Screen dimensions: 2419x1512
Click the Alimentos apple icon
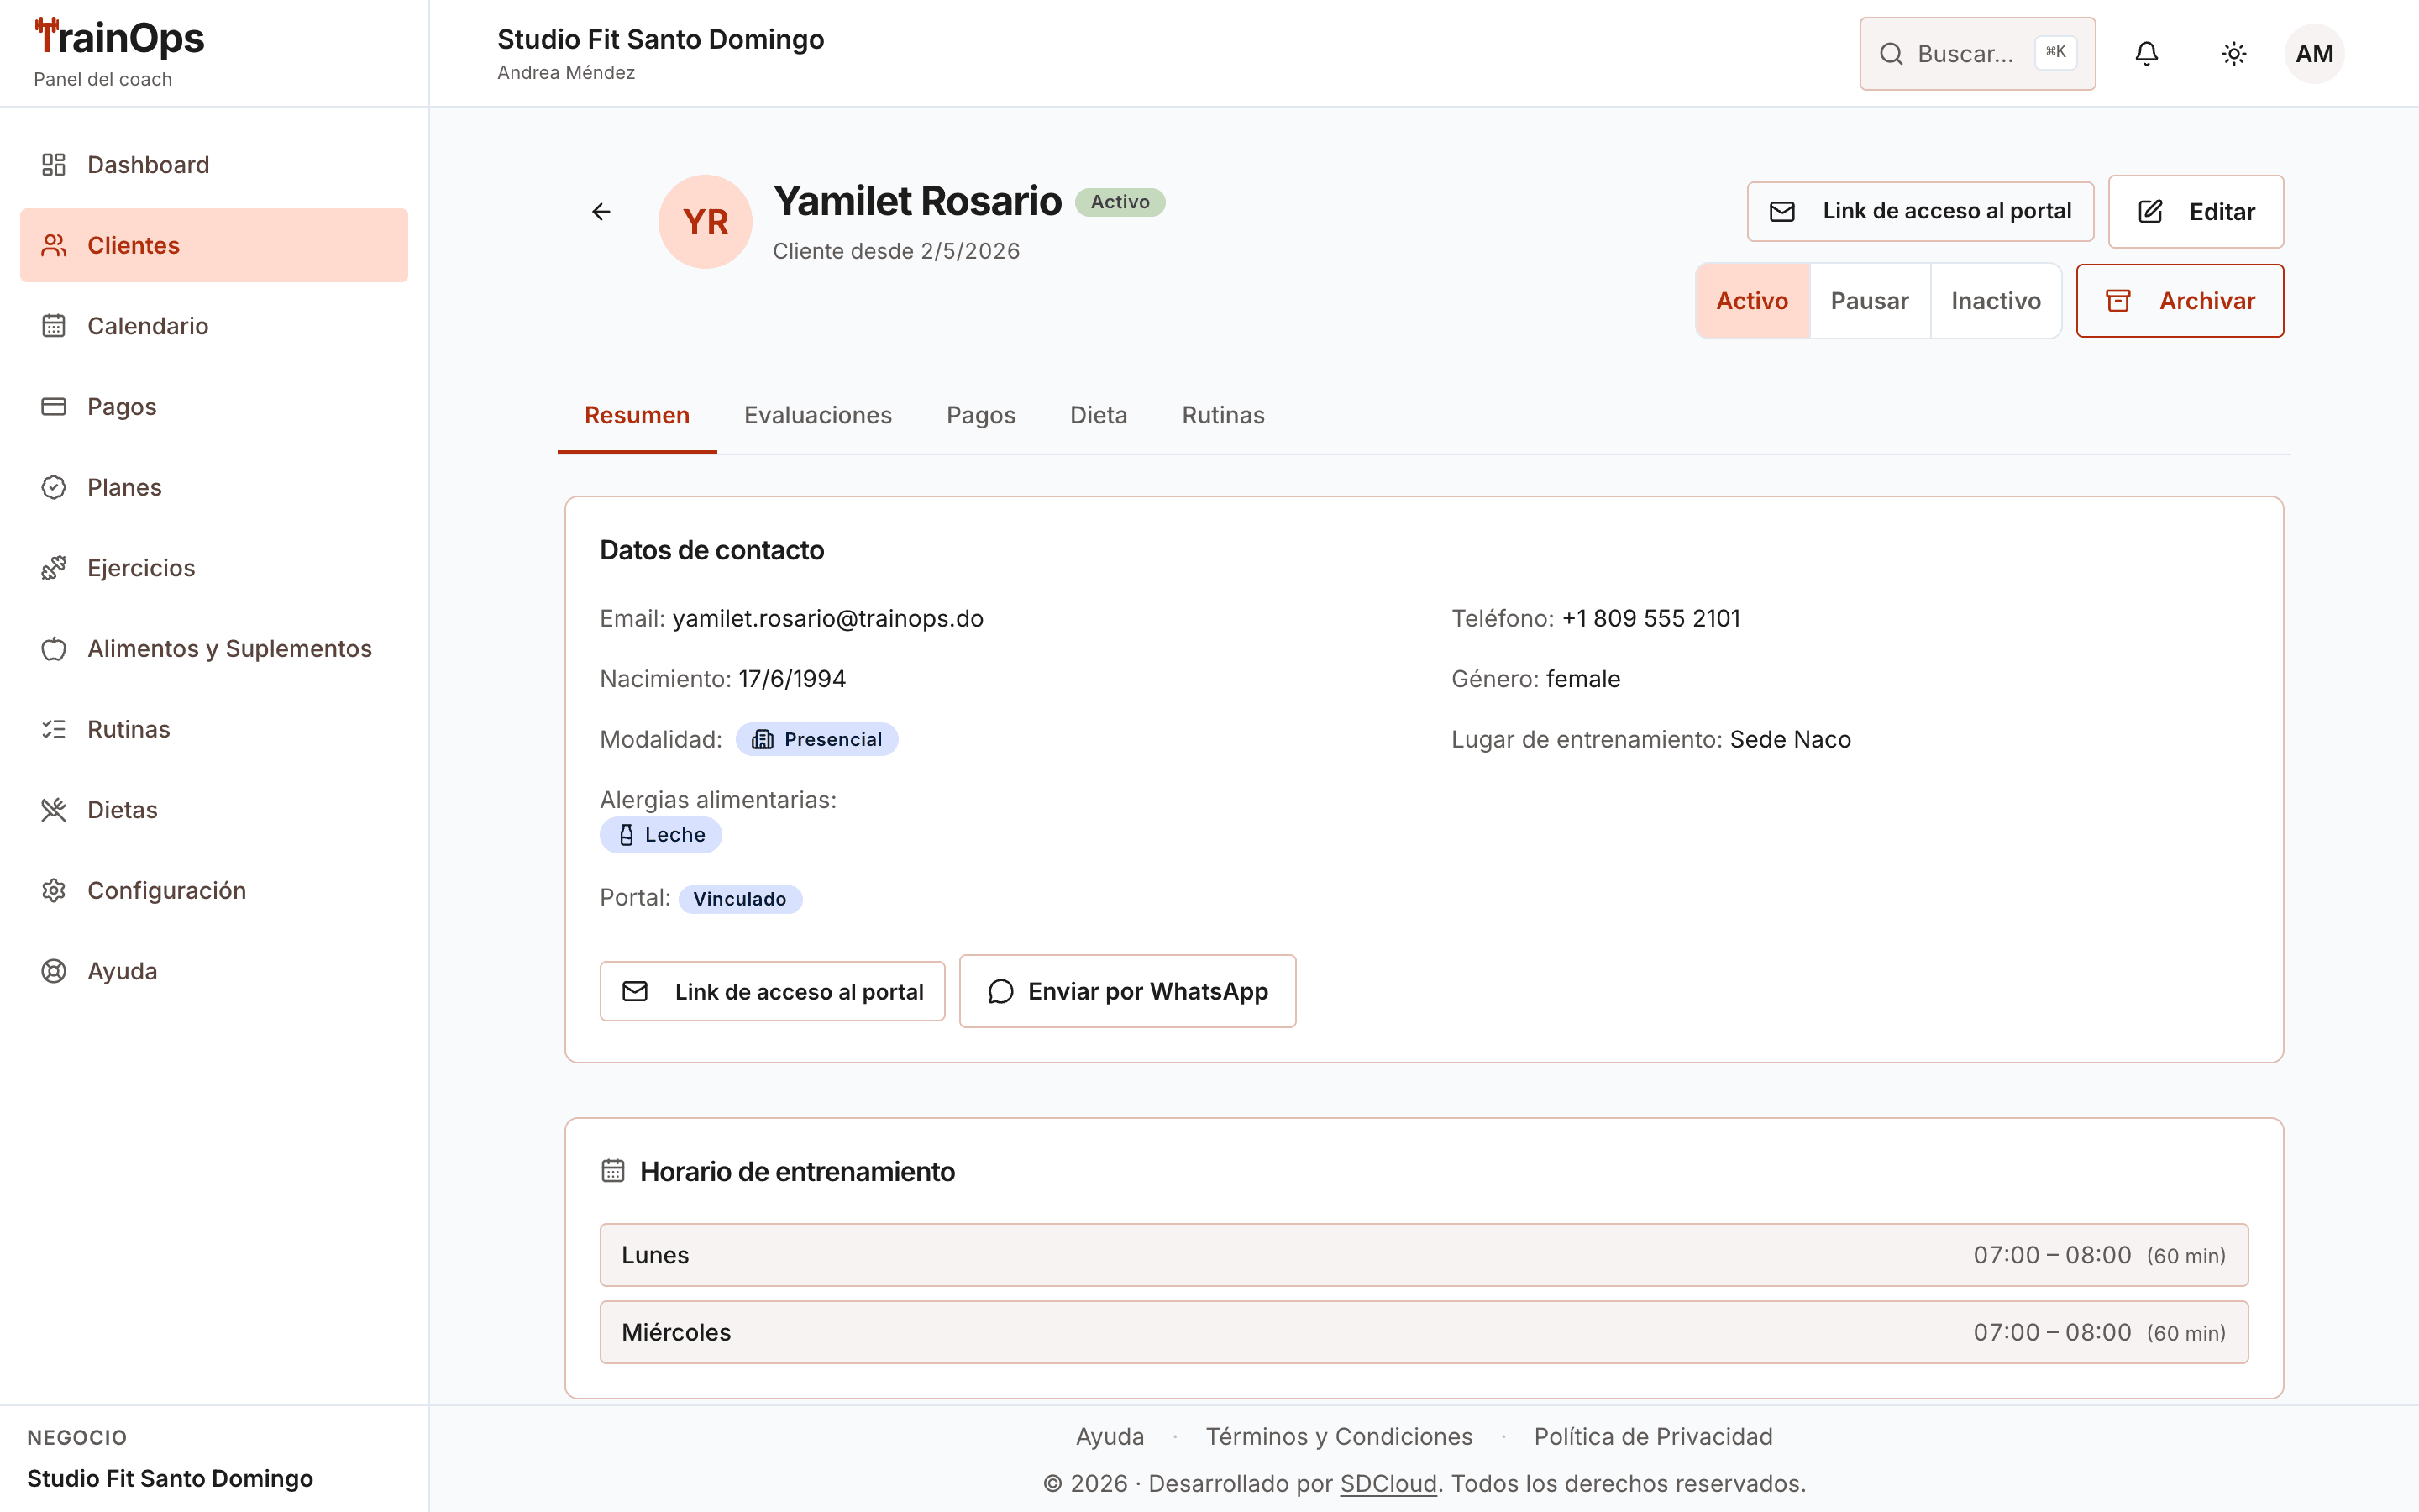(54, 649)
